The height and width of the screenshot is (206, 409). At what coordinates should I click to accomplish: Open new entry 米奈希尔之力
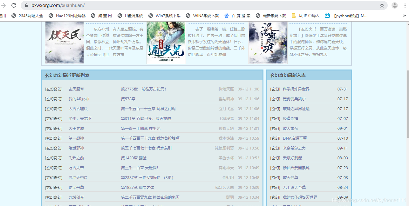point(294,148)
